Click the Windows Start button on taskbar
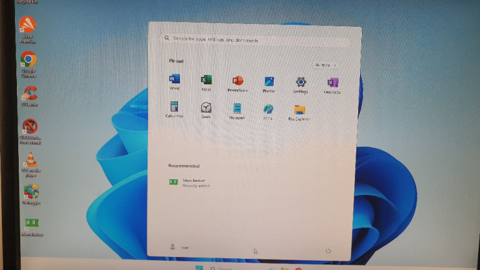The width and height of the screenshot is (480, 270). pyautogui.click(x=199, y=268)
